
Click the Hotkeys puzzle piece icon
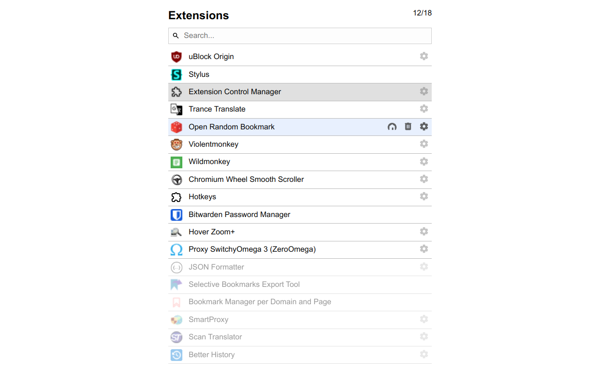point(176,197)
